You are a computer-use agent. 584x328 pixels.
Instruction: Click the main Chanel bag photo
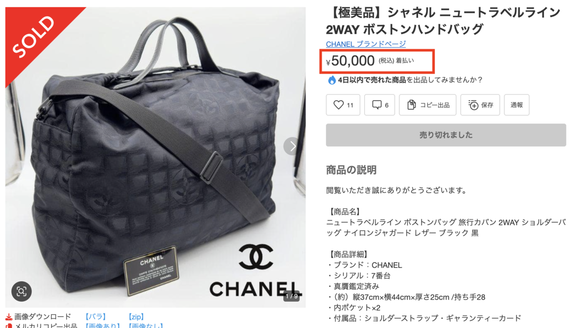click(x=155, y=157)
